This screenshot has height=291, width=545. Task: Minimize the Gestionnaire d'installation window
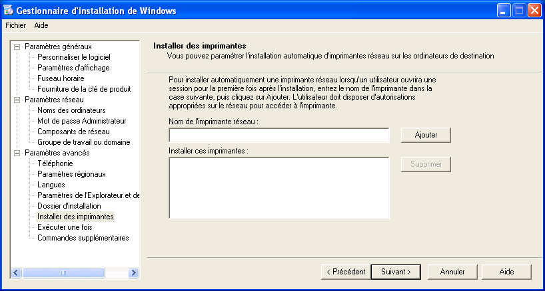pyautogui.click(x=504, y=11)
